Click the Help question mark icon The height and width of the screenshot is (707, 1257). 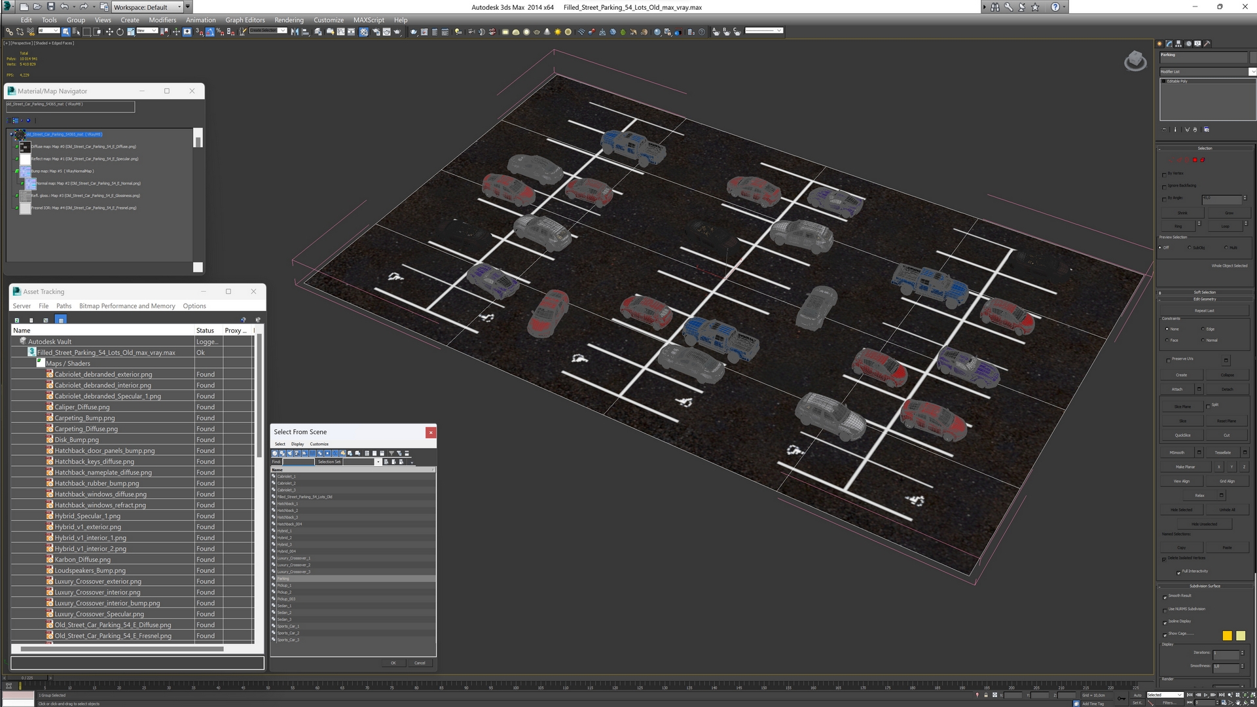(x=1055, y=7)
